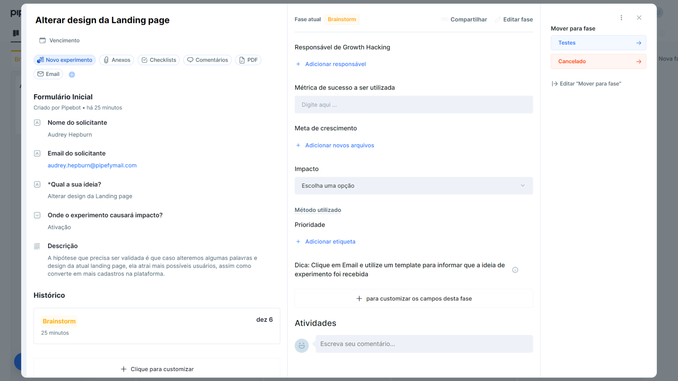This screenshot has height=381, width=678.
Task: Expand the chevron in the Impacto selector
Action: [523, 185]
